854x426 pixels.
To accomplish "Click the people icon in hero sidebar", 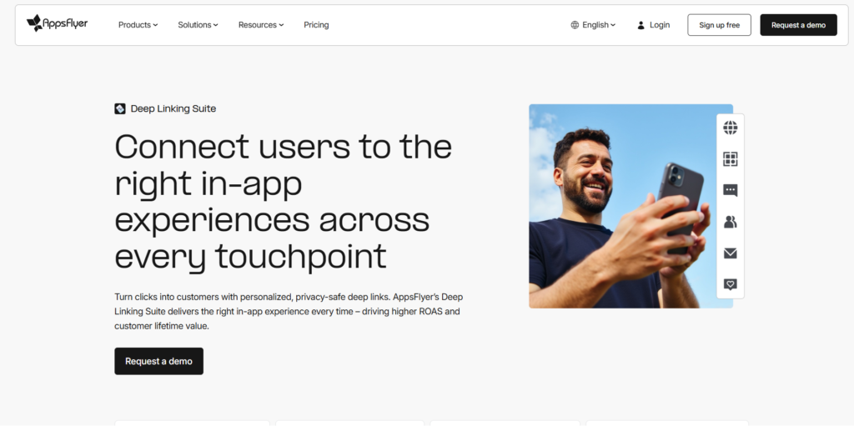I will 731,222.
